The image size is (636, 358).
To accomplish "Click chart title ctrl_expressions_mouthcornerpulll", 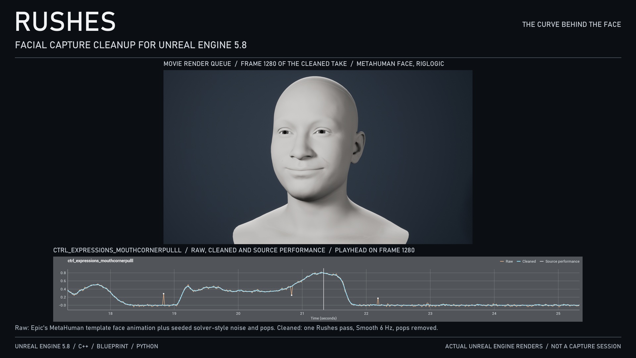I will click(x=100, y=261).
